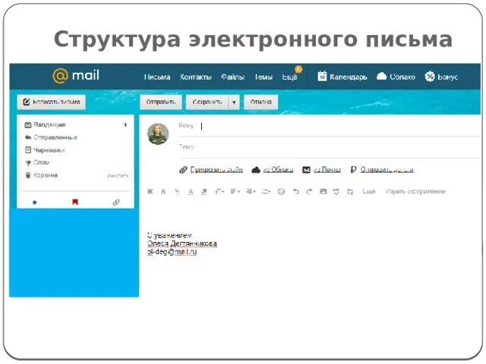Screen dimensions: 486x364
Task: Open the Темы section
Action: [x=264, y=77]
